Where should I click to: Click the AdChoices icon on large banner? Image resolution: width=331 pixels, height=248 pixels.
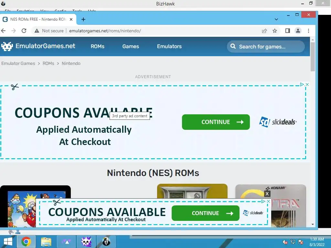[x=302, y=84]
